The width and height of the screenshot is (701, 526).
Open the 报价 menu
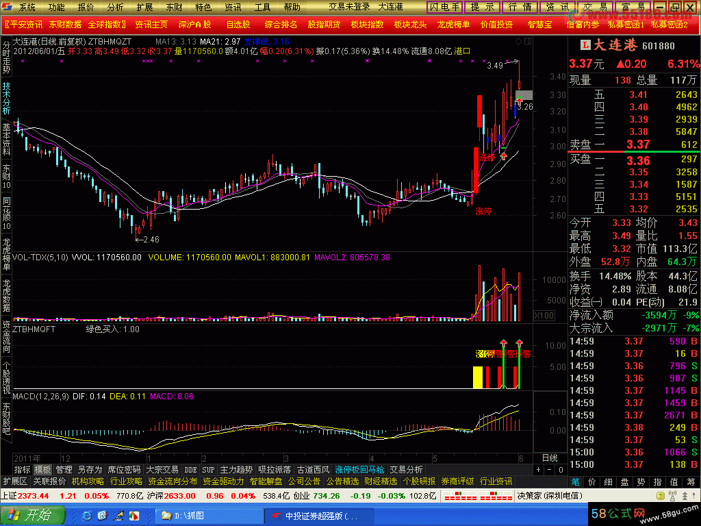click(x=86, y=7)
